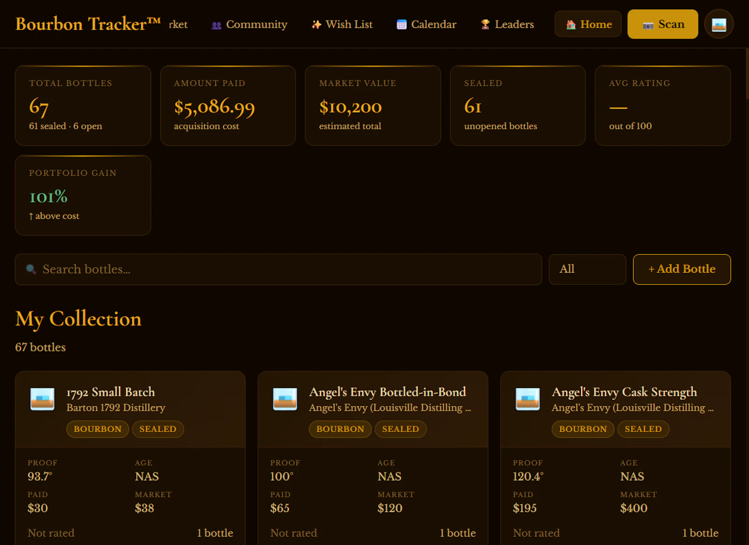Click the Market Value stat card
Image resolution: width=749 pixels, height=545 pixels.
point(373,105)
